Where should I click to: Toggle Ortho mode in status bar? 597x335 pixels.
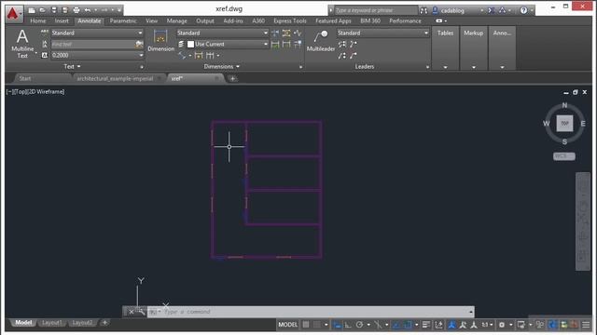(348, 325)
